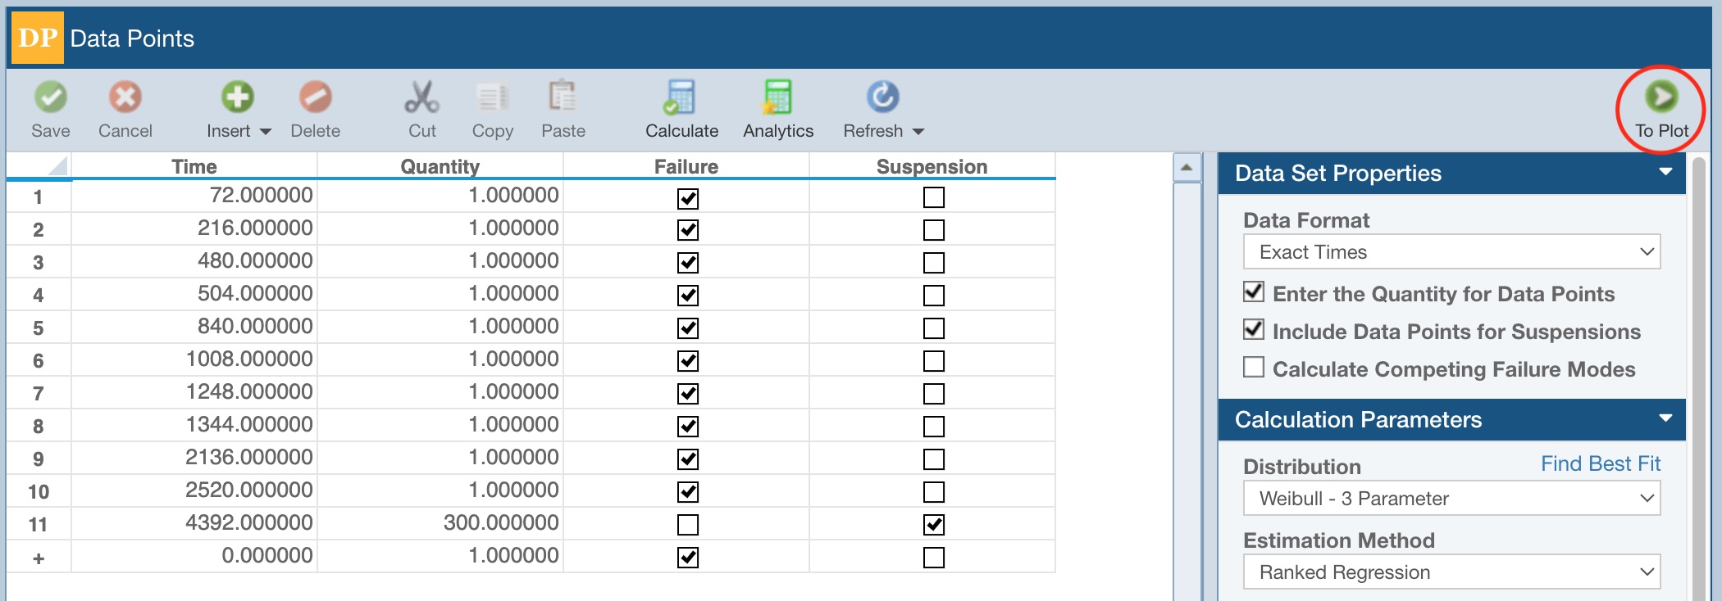
Task: Run Calculate from the toolbar
Action: click(x=681, y=97)
